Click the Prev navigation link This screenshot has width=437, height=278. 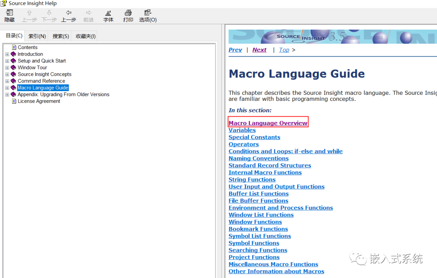(235, 50)
